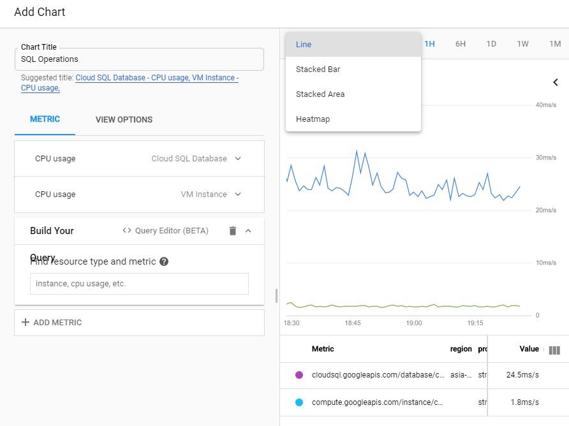Click the Find resource type input field

click(139, 284)
